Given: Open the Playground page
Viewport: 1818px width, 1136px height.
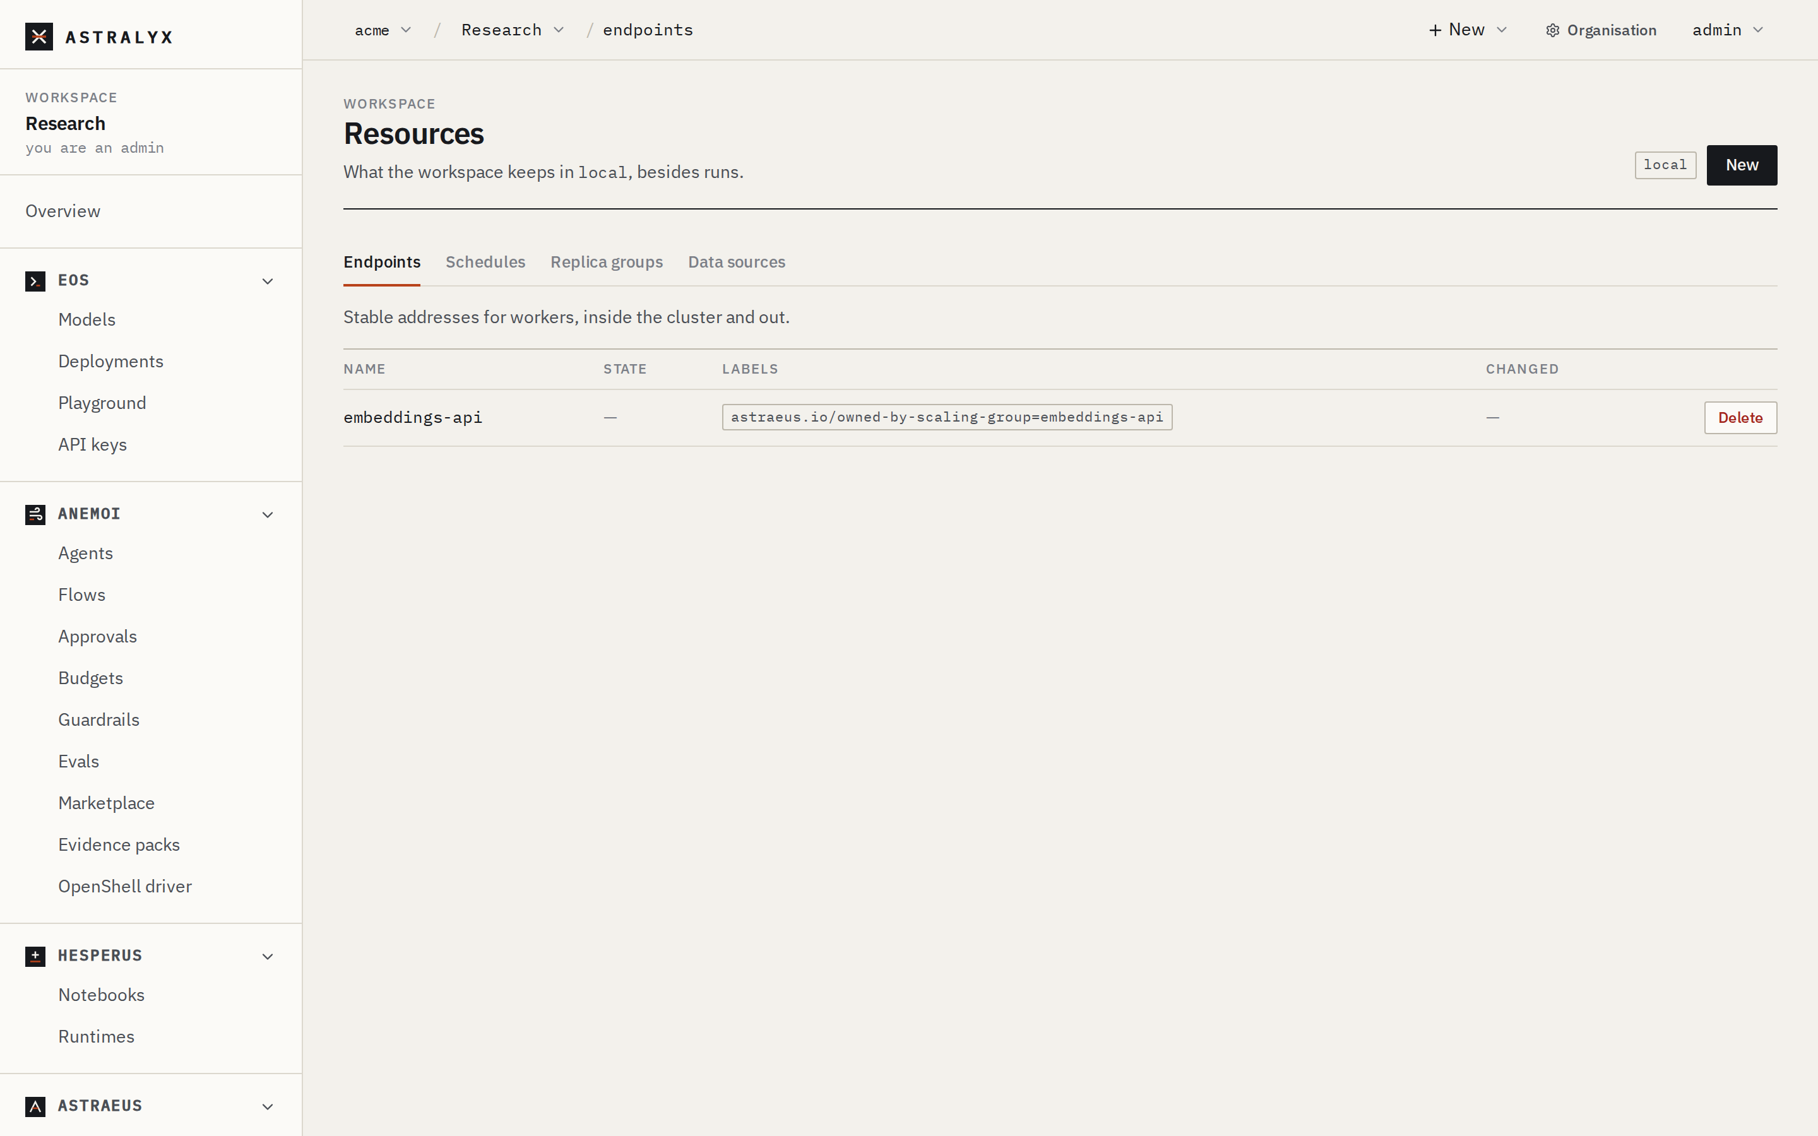Looking at the screenshot, I should tap(102, 403).
